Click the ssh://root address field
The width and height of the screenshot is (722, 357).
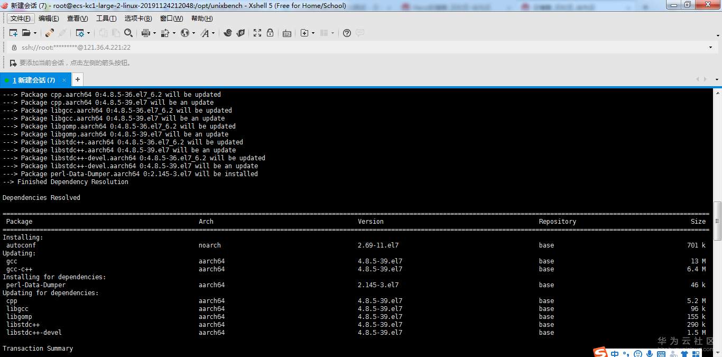pos(362,47)
